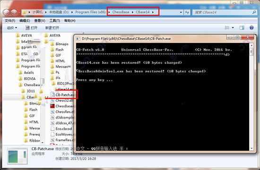Screen dimensions: 260x170
Task: Click the 打开 toolbar button
Action: 32,28
